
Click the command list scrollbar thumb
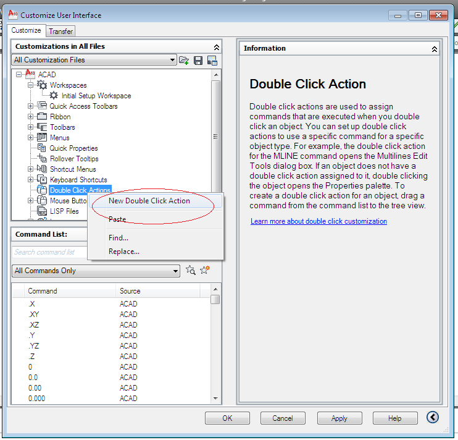click(x=215, y=299)
